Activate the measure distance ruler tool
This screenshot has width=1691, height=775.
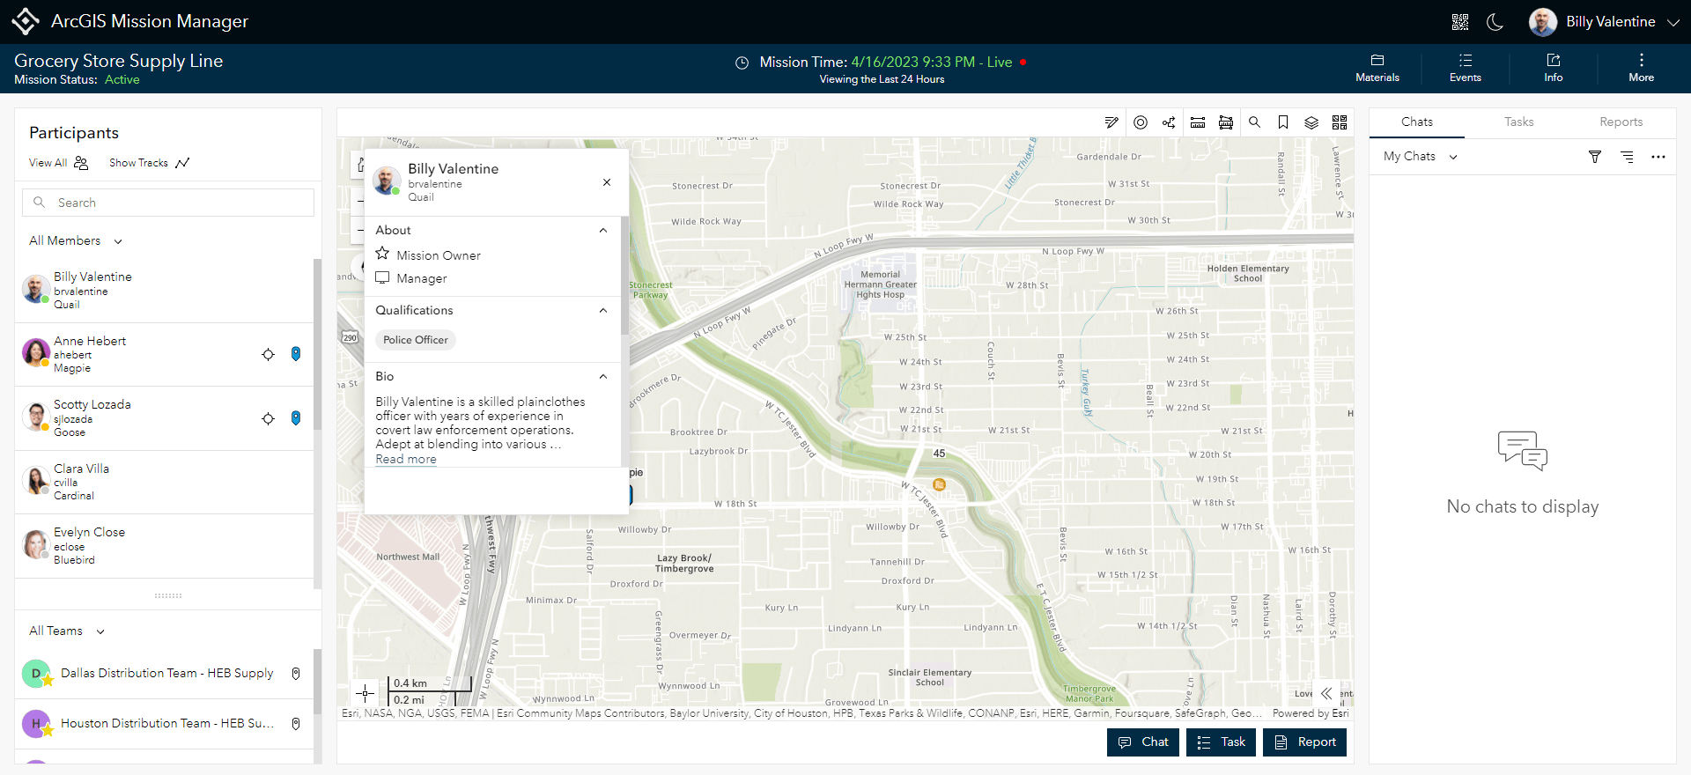pyautogui.click(x=1198, y=122)
